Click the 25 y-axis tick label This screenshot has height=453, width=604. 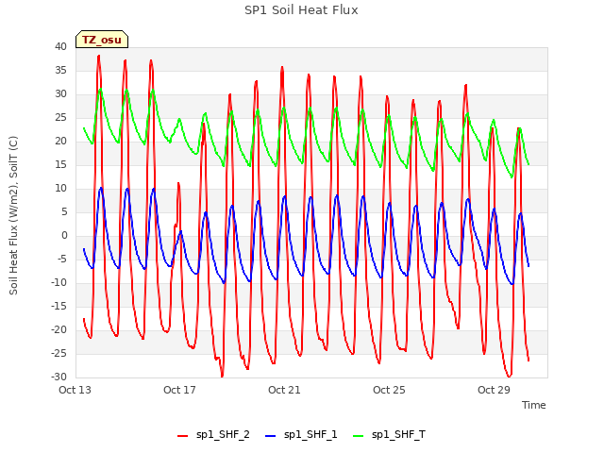[60, 117]
